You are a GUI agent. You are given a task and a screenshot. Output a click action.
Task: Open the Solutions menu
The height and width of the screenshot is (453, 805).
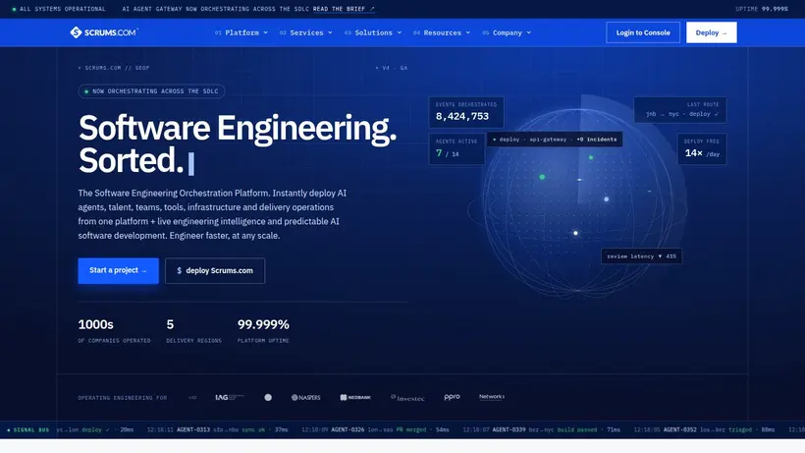point(373,32)
